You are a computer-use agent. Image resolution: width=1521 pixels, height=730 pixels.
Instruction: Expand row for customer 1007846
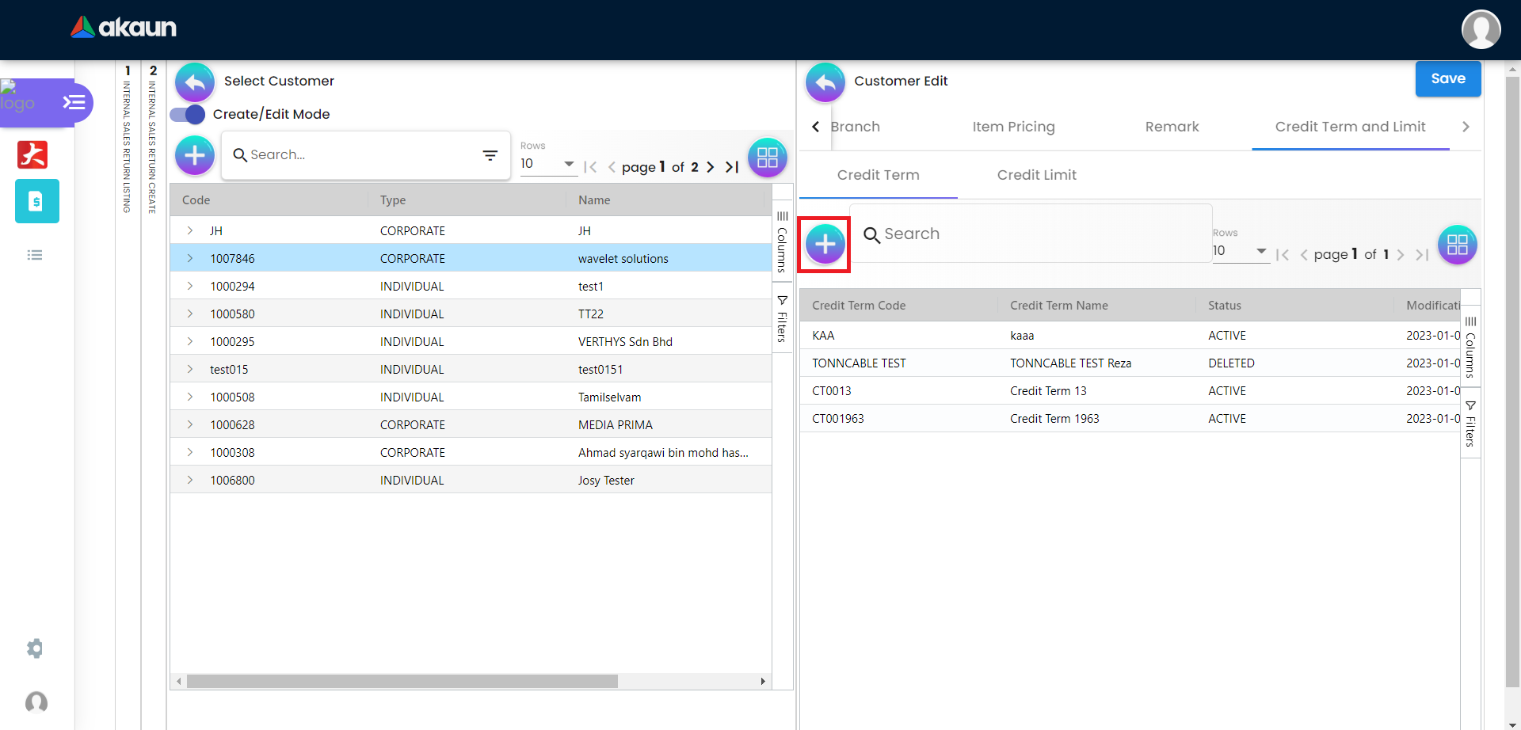pos(190,258)
